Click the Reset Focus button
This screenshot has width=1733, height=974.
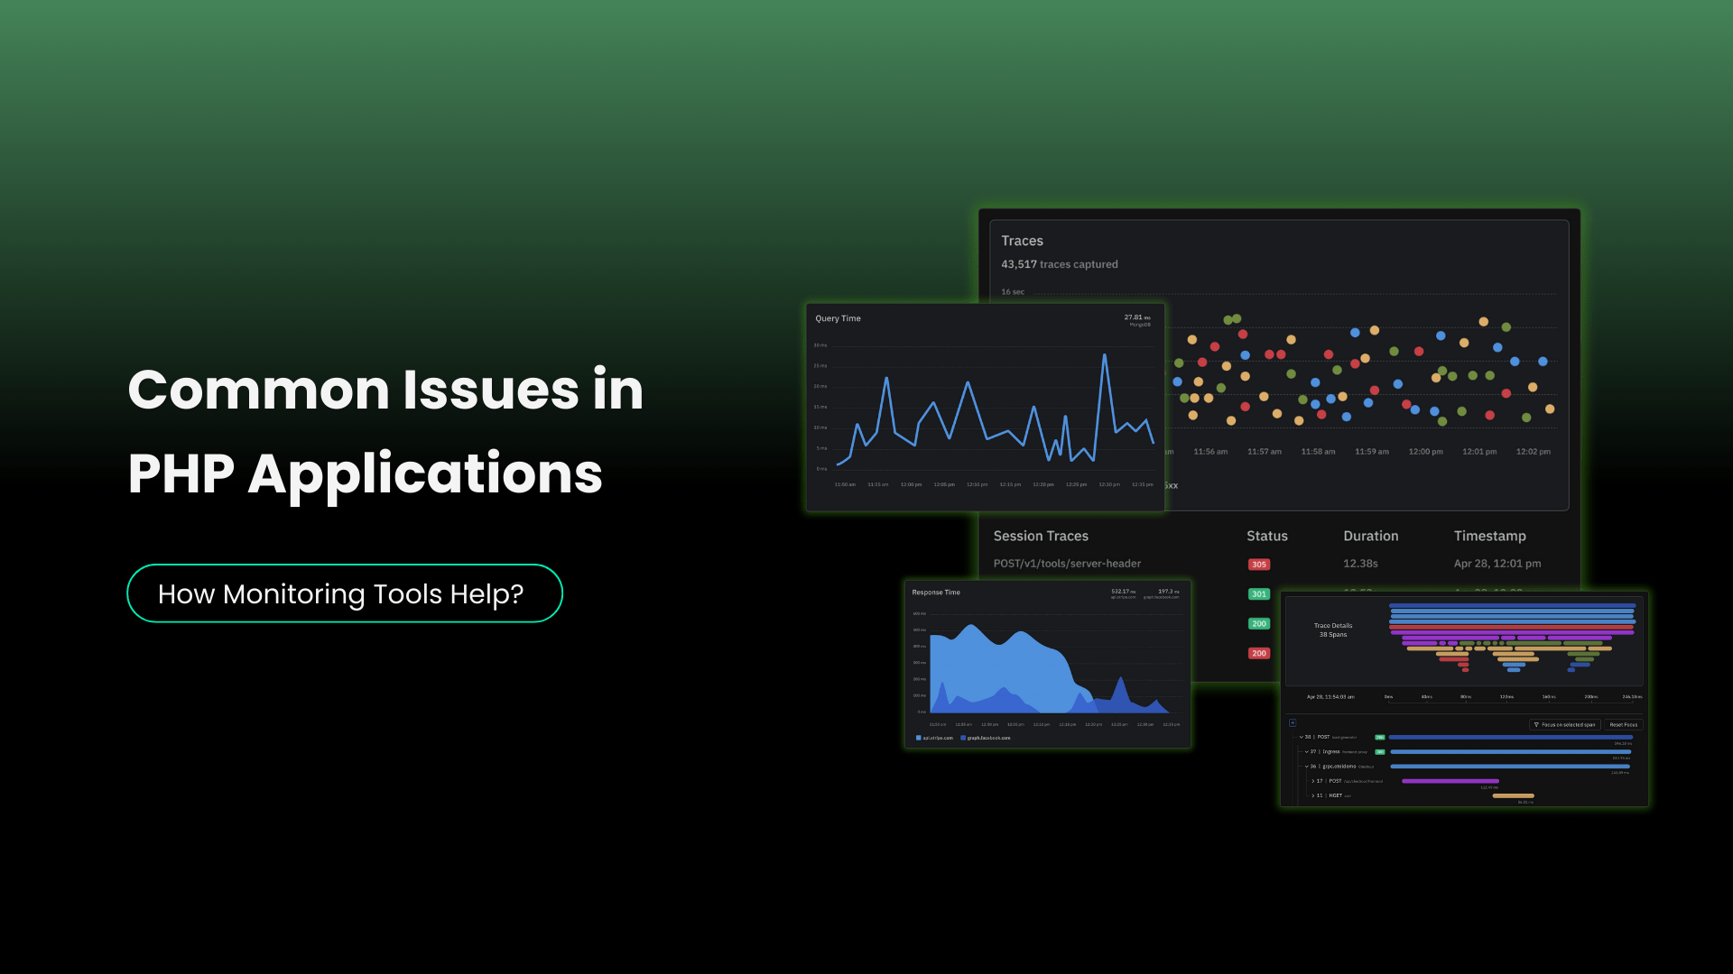coord(1624,724)
